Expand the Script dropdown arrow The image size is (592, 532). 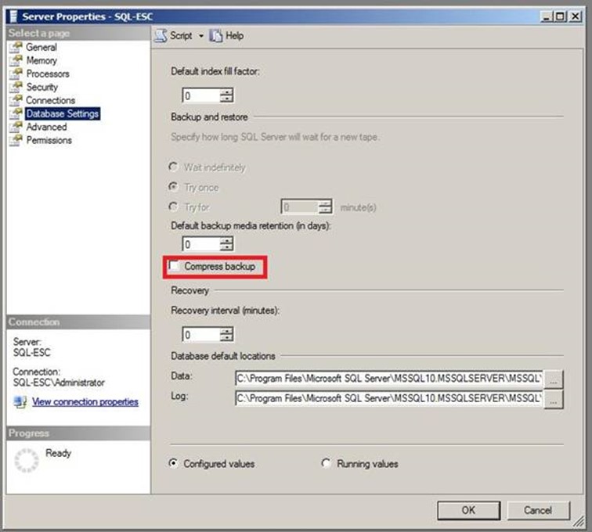pyautogui.click(x=200, y=36)
